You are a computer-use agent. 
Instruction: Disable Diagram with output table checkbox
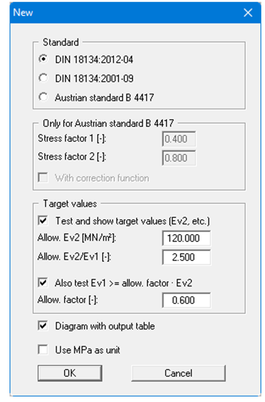pyautogui.click(x=43, y=326)
